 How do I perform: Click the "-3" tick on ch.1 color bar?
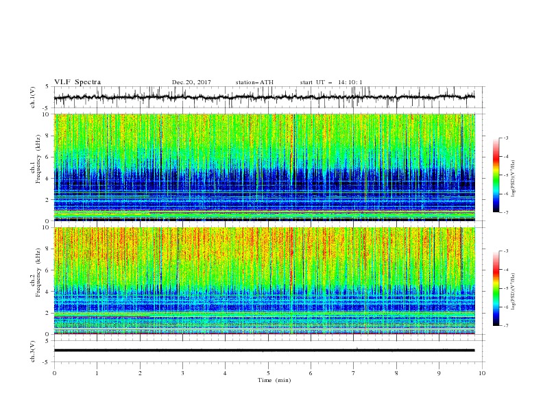[505, 138]
